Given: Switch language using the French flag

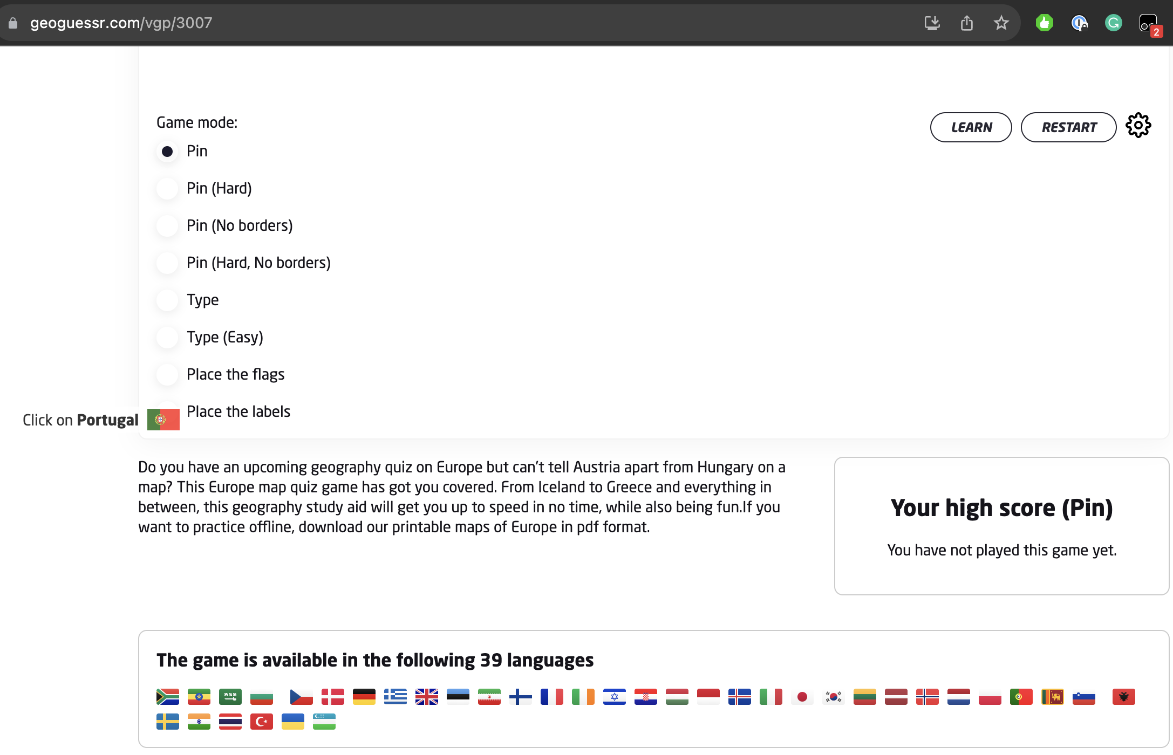Looking at the screenshot, I should click(552, 697).
